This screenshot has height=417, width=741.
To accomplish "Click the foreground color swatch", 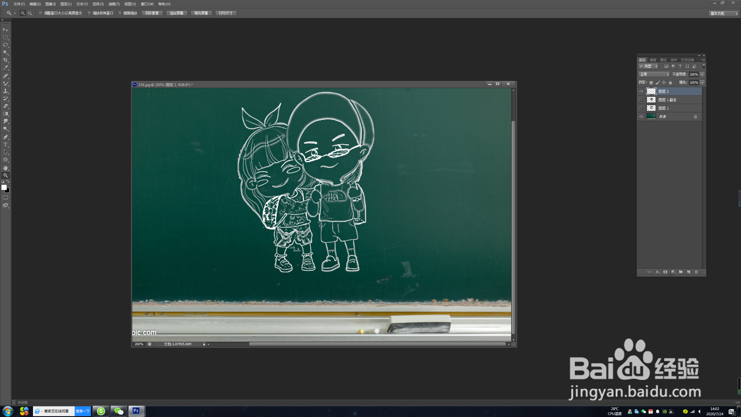I will 4,187.
